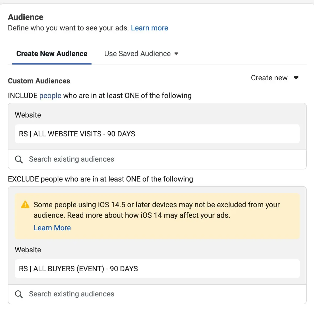Viewport: 314px width, 309px height.
Task: Click the Custom Audiences heading
Action: [x=39, y=81]
